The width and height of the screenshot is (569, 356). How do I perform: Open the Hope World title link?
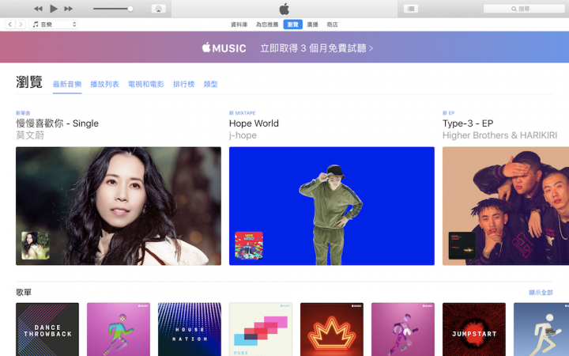(x=254, y=123)
